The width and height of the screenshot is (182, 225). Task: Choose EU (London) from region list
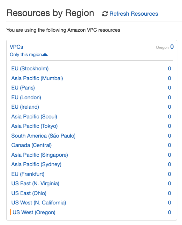pyautogui.click(x=26, y=98)
